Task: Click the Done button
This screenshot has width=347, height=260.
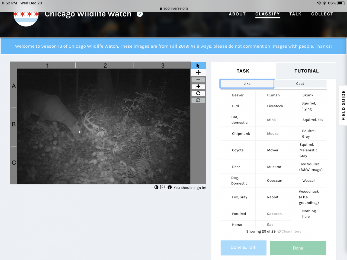Action: point(298,248)
